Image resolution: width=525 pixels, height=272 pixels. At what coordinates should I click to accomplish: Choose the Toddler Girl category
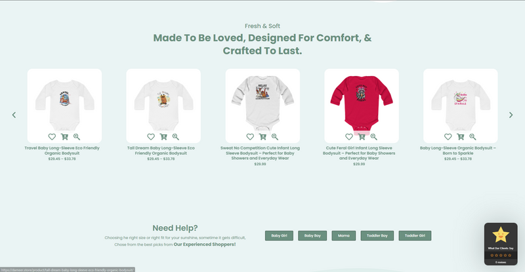coord(415,235)
